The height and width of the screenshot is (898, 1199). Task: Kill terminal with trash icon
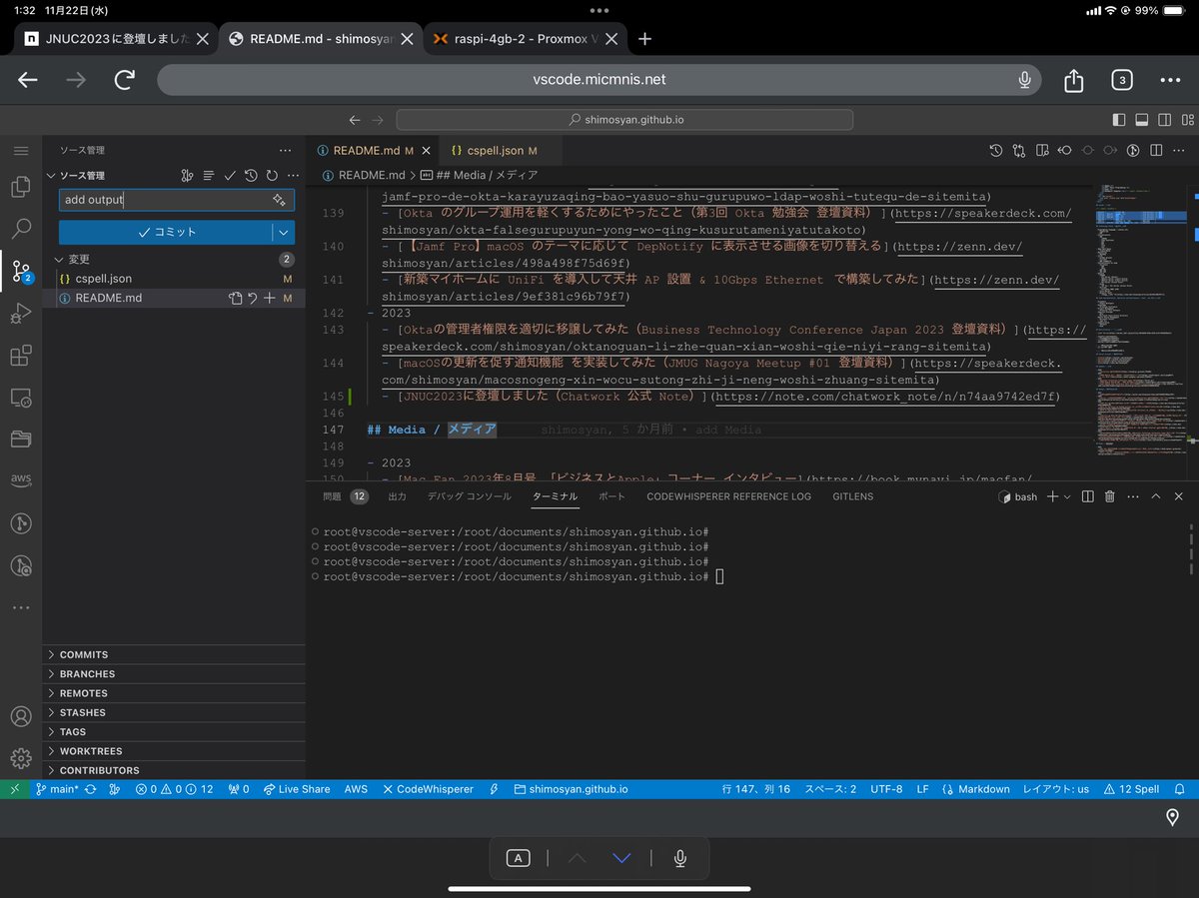(1109, 496)
